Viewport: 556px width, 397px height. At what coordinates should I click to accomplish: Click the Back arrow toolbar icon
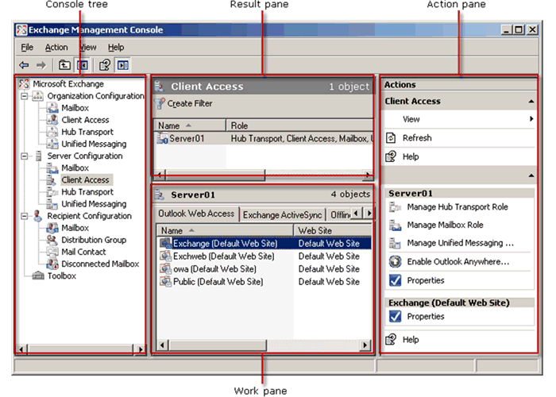(x=24, y=65)
